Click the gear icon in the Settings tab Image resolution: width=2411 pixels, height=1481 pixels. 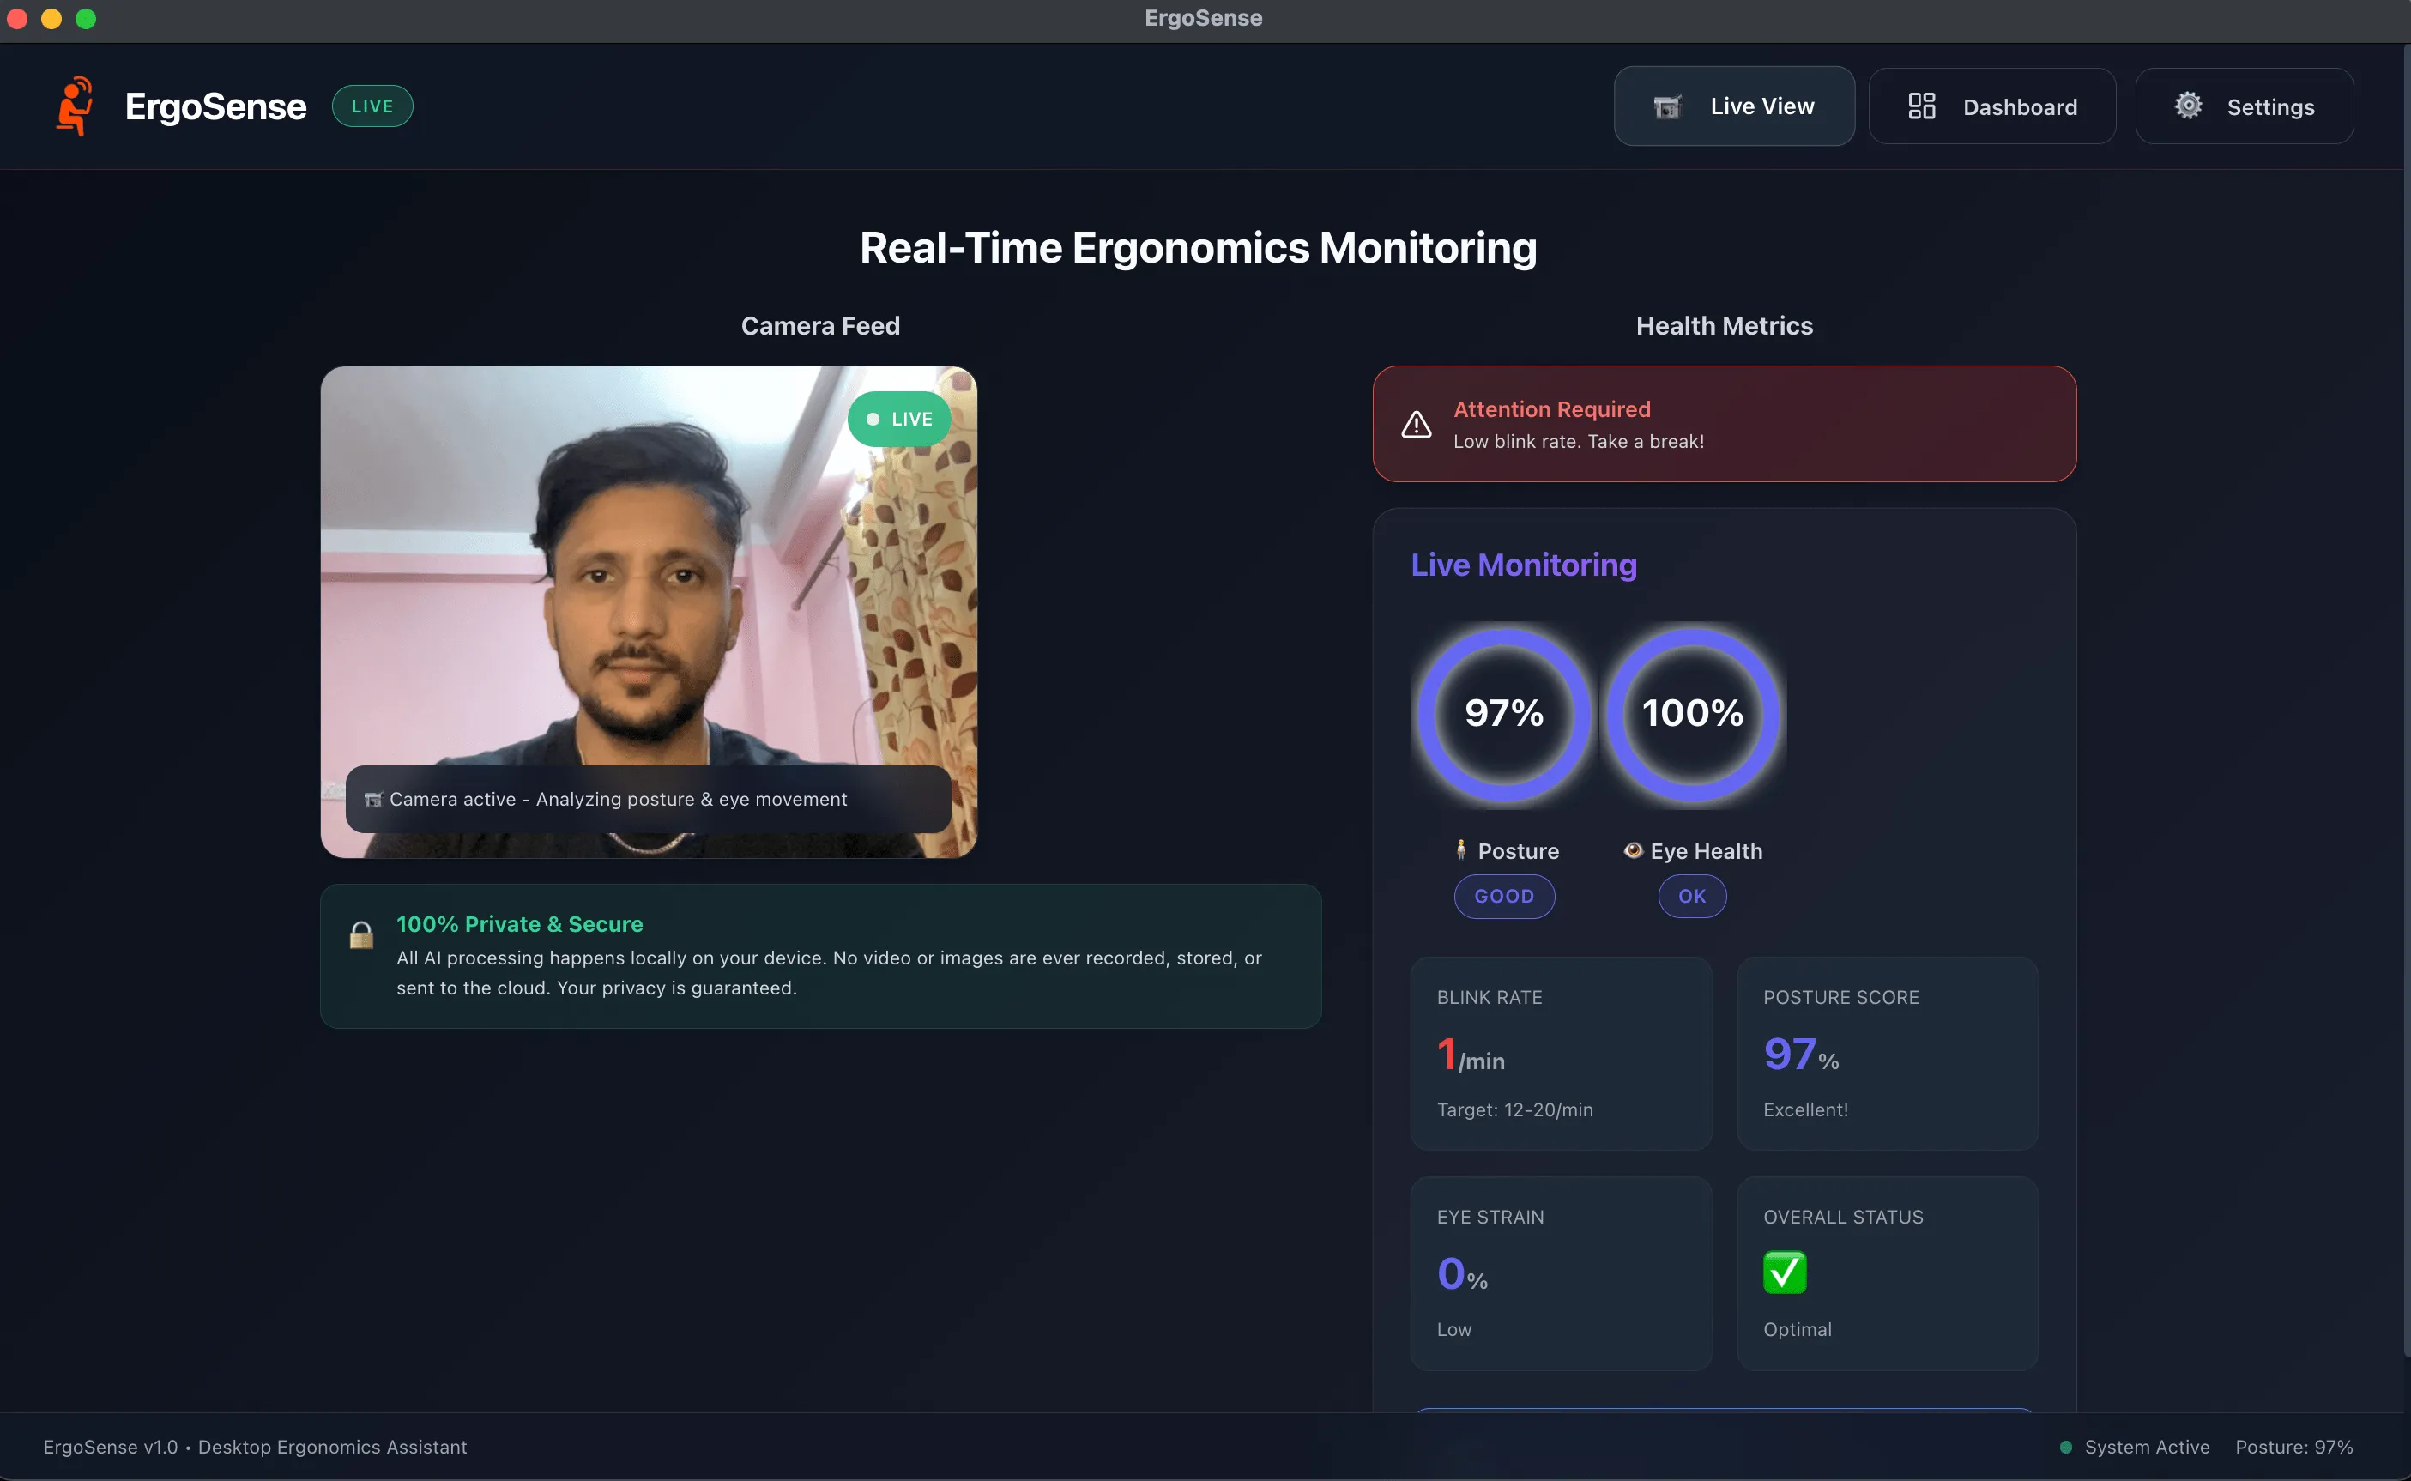click(x=2188, y=106)
